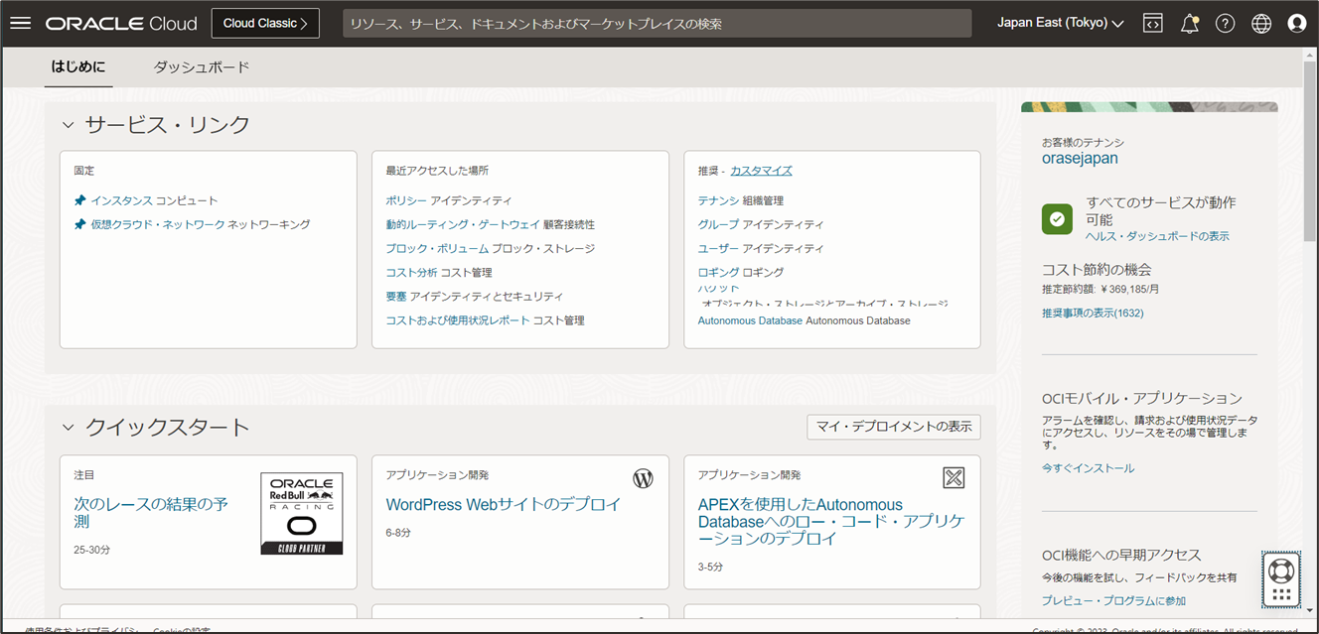Click the APEX icon on the Autonomous Database card
Image resolution: width=1319 pixels, height=634 pixels.
pos(953,478)
